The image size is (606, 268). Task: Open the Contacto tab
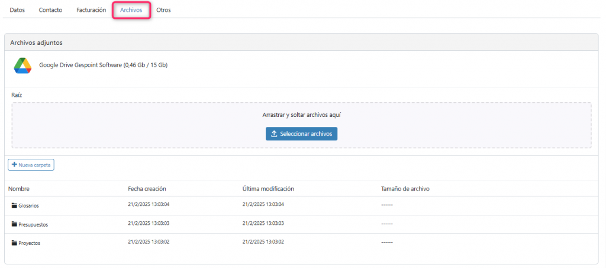pos(50,10)
